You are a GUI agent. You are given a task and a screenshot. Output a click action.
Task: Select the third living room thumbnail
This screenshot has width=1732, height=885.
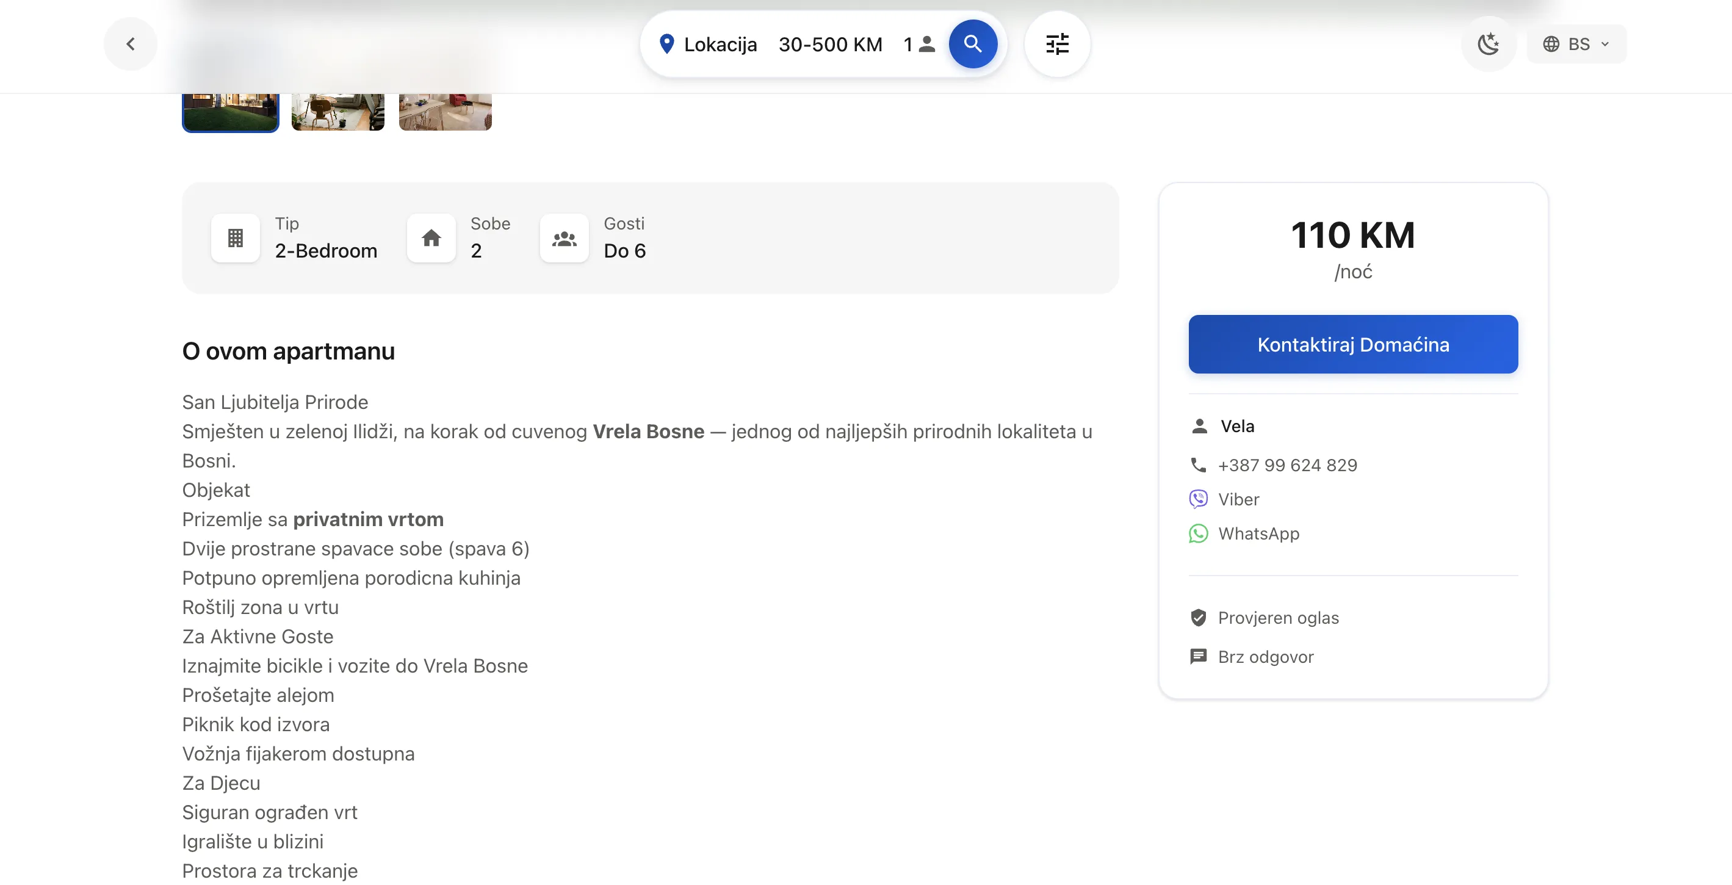click(445, 112)
